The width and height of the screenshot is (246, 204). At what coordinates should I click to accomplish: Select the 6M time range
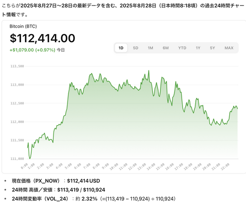166,48
